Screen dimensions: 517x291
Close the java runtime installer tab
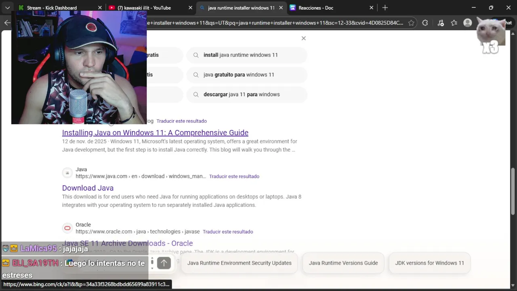[x=281, y=8]
